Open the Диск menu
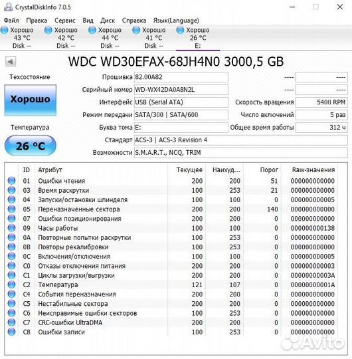This screenshot has width=352, height=359. click(x=108, y=21)
